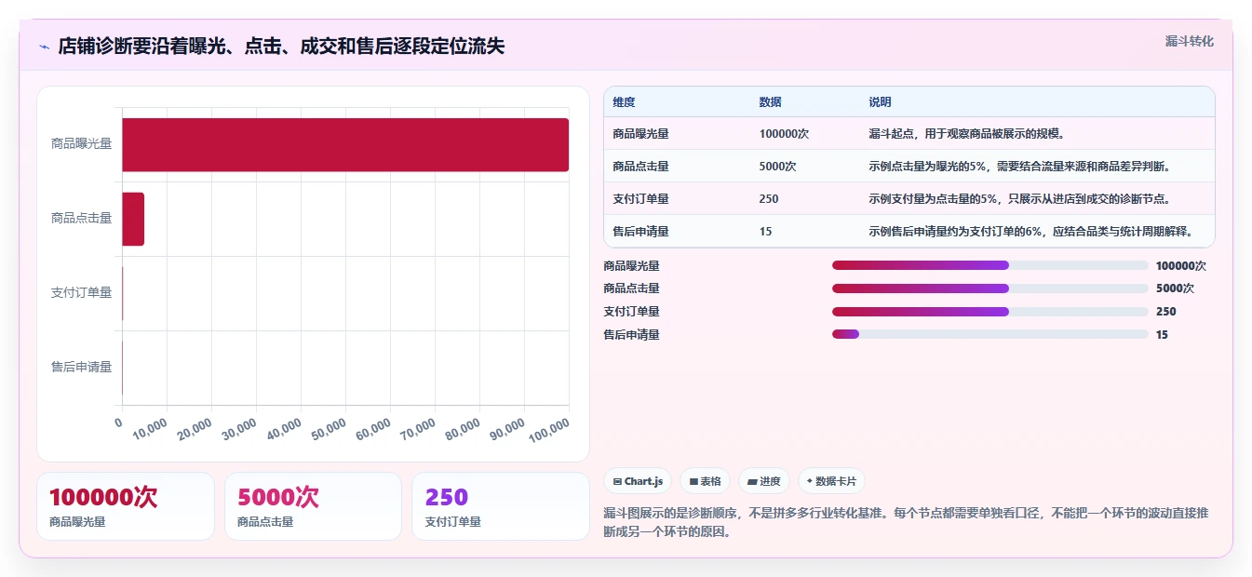Viewport: 1252px width, 577px height.
Task: Click the 进度 chip
Action: click(763, 481)
